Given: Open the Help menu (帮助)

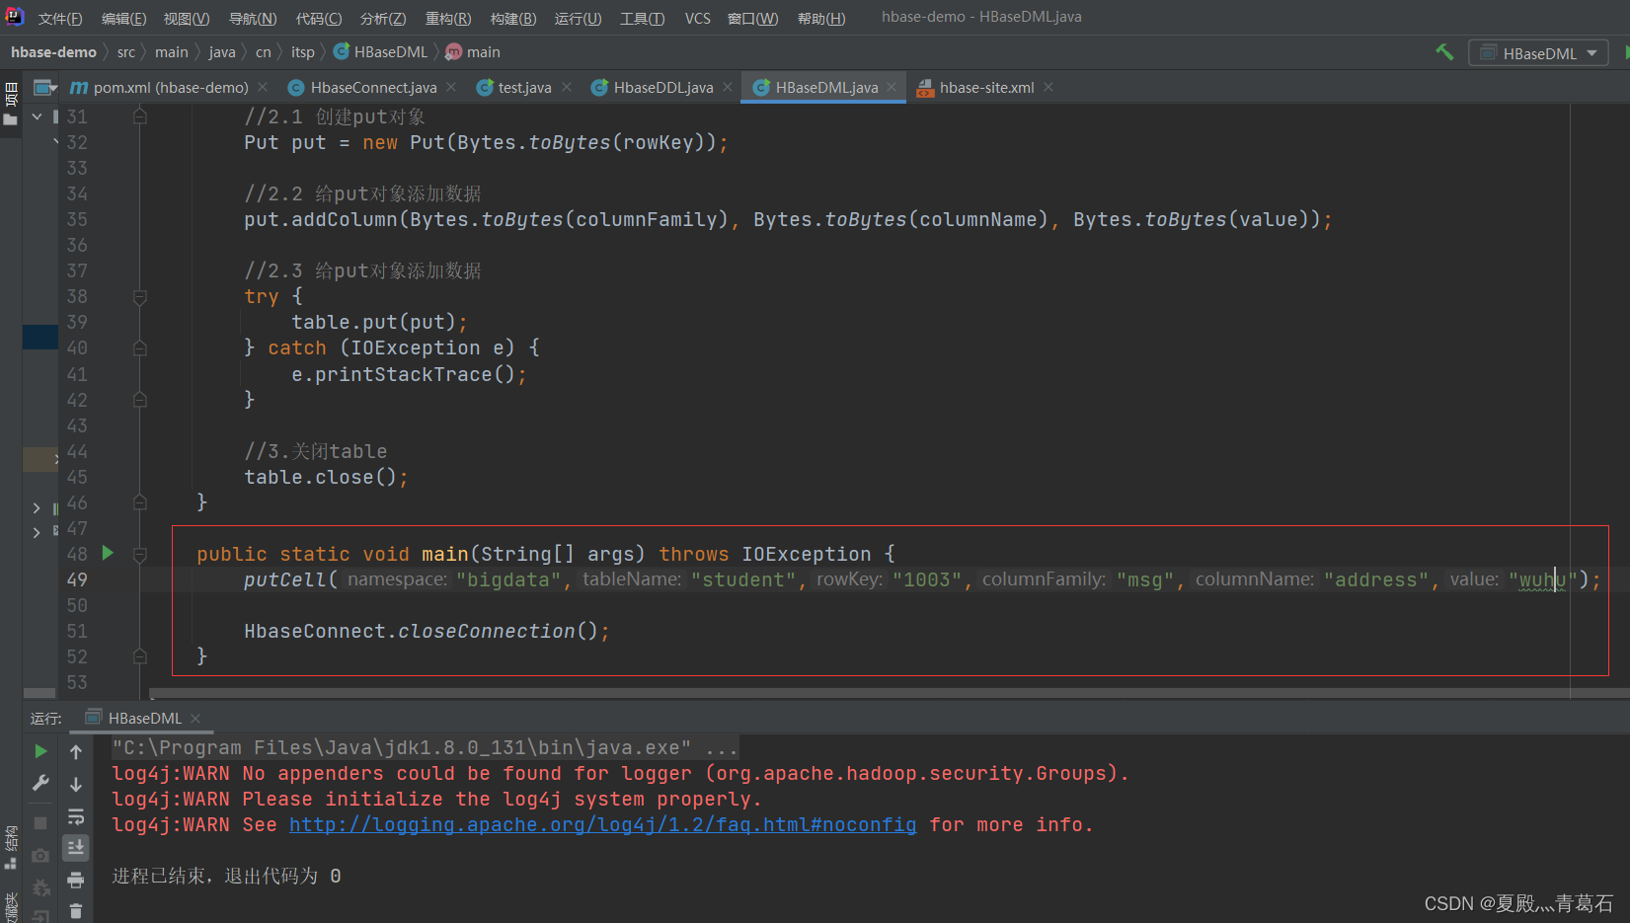Looking at the screenshot, I should pos(821,19).
